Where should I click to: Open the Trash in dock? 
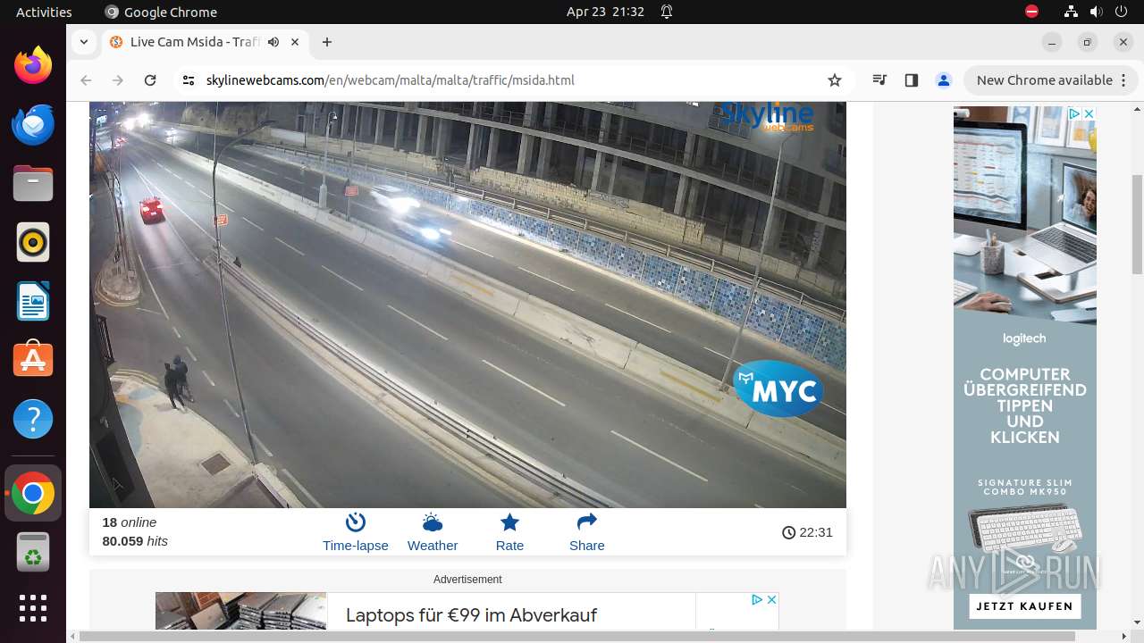tap(33, 552)
